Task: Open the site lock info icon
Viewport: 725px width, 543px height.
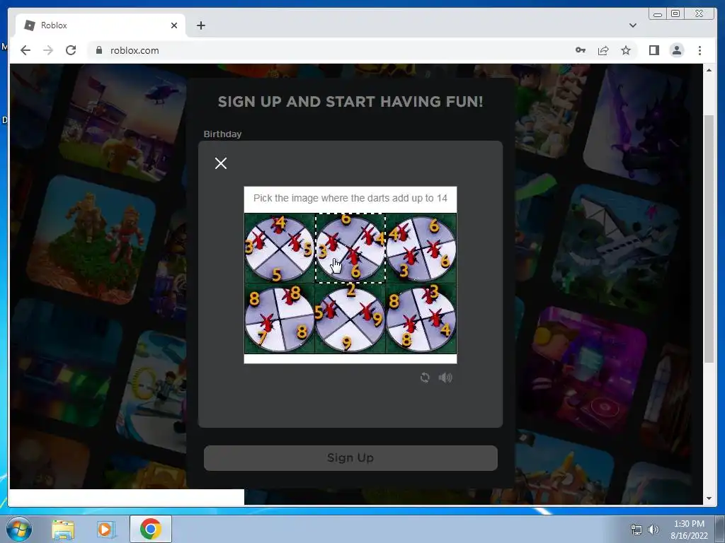Action: click(99, 50)
